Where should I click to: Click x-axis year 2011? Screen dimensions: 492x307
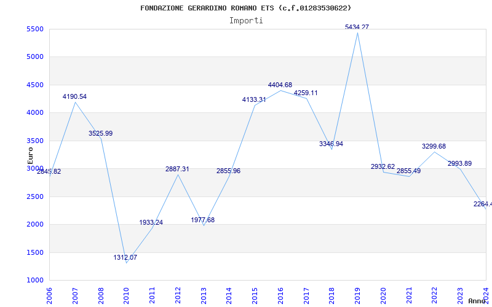tap(152, 295)
